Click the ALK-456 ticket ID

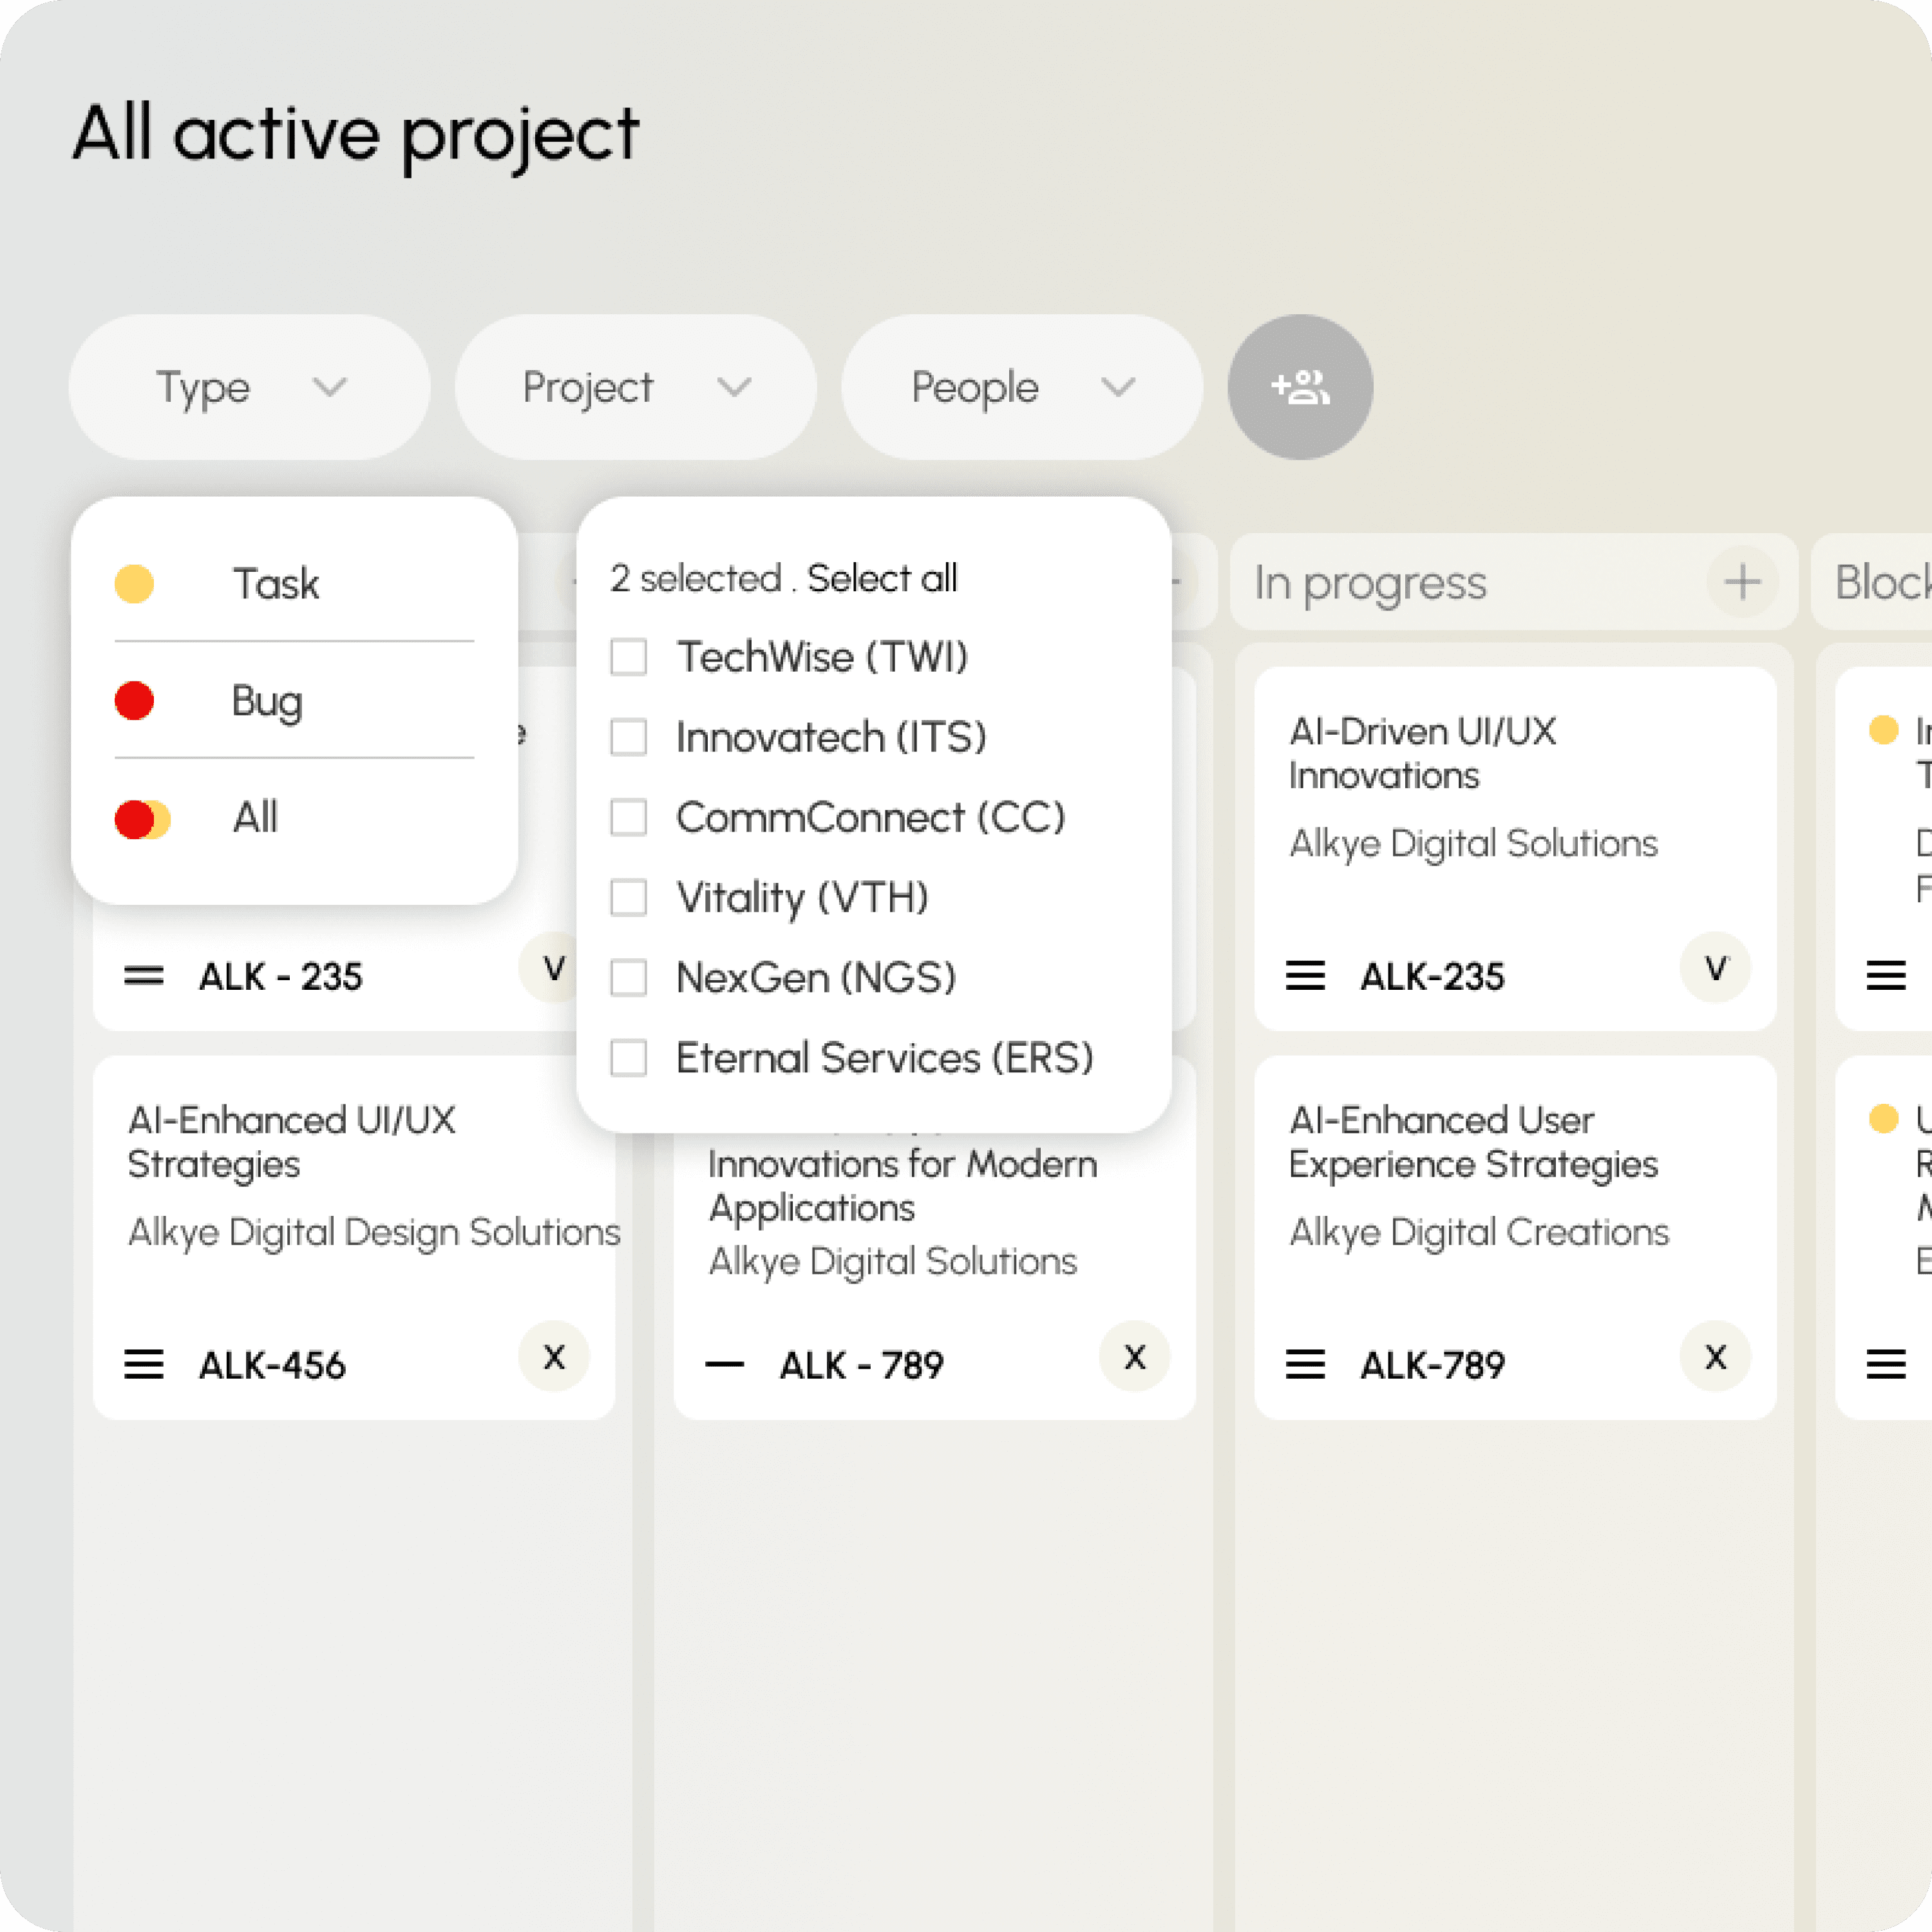[272, 1365]
